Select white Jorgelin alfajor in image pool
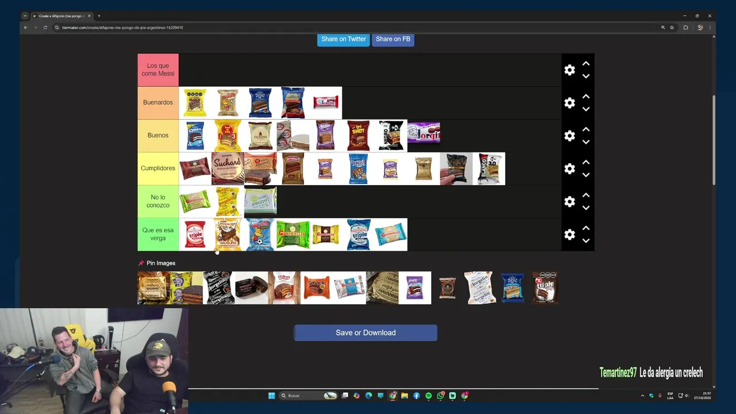736x414 pixels. point(480,287)
